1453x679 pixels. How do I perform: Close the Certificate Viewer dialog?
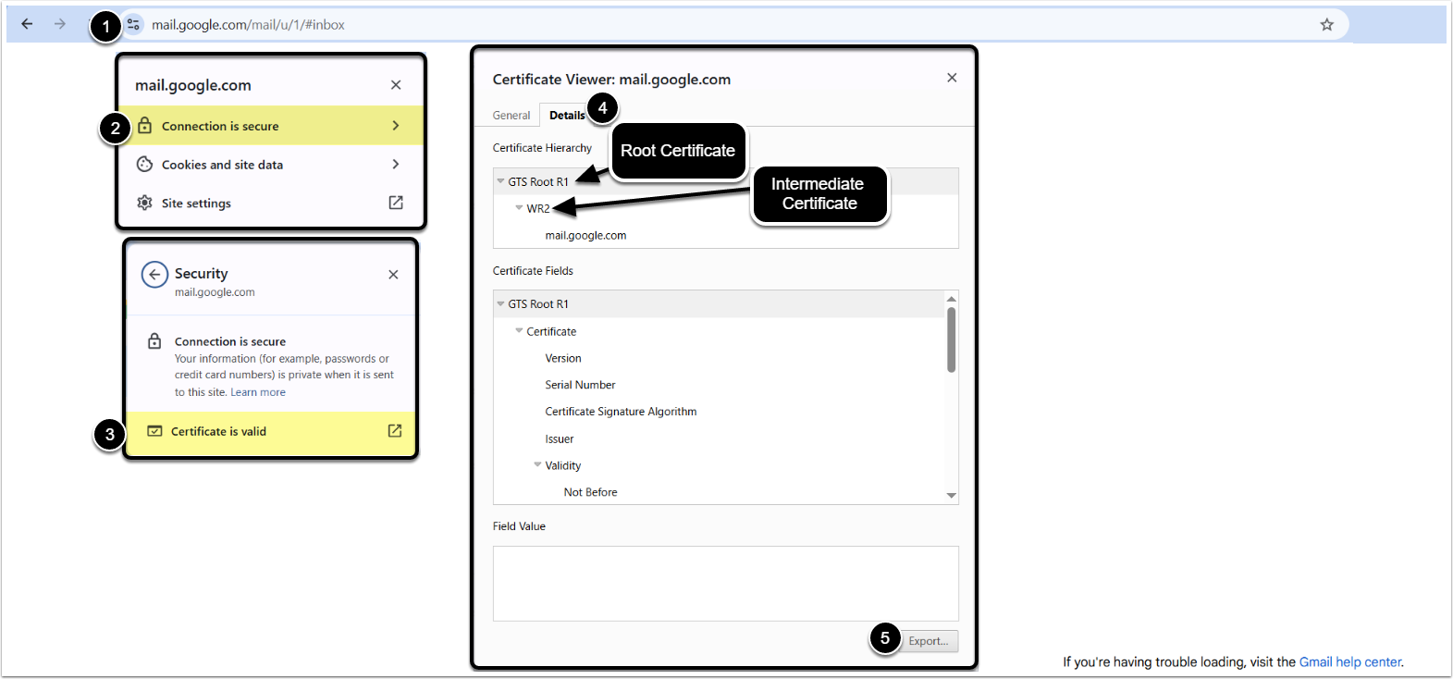click(952, 78)
